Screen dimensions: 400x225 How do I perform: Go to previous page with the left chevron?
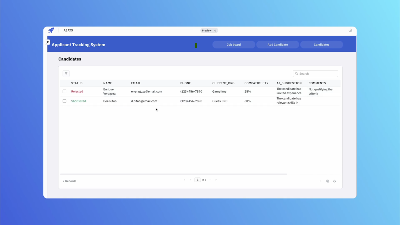pyautogui.click(x=190, y=179)
